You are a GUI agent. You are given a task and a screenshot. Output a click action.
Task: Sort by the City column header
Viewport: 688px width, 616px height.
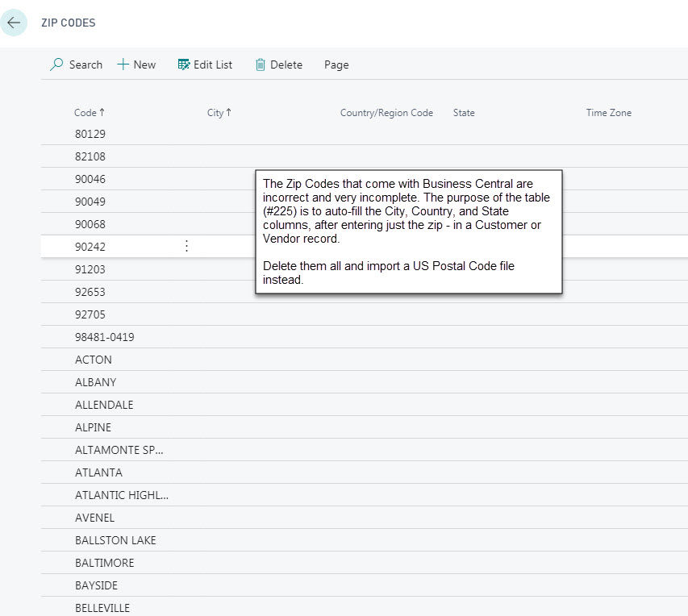[215, 113]
